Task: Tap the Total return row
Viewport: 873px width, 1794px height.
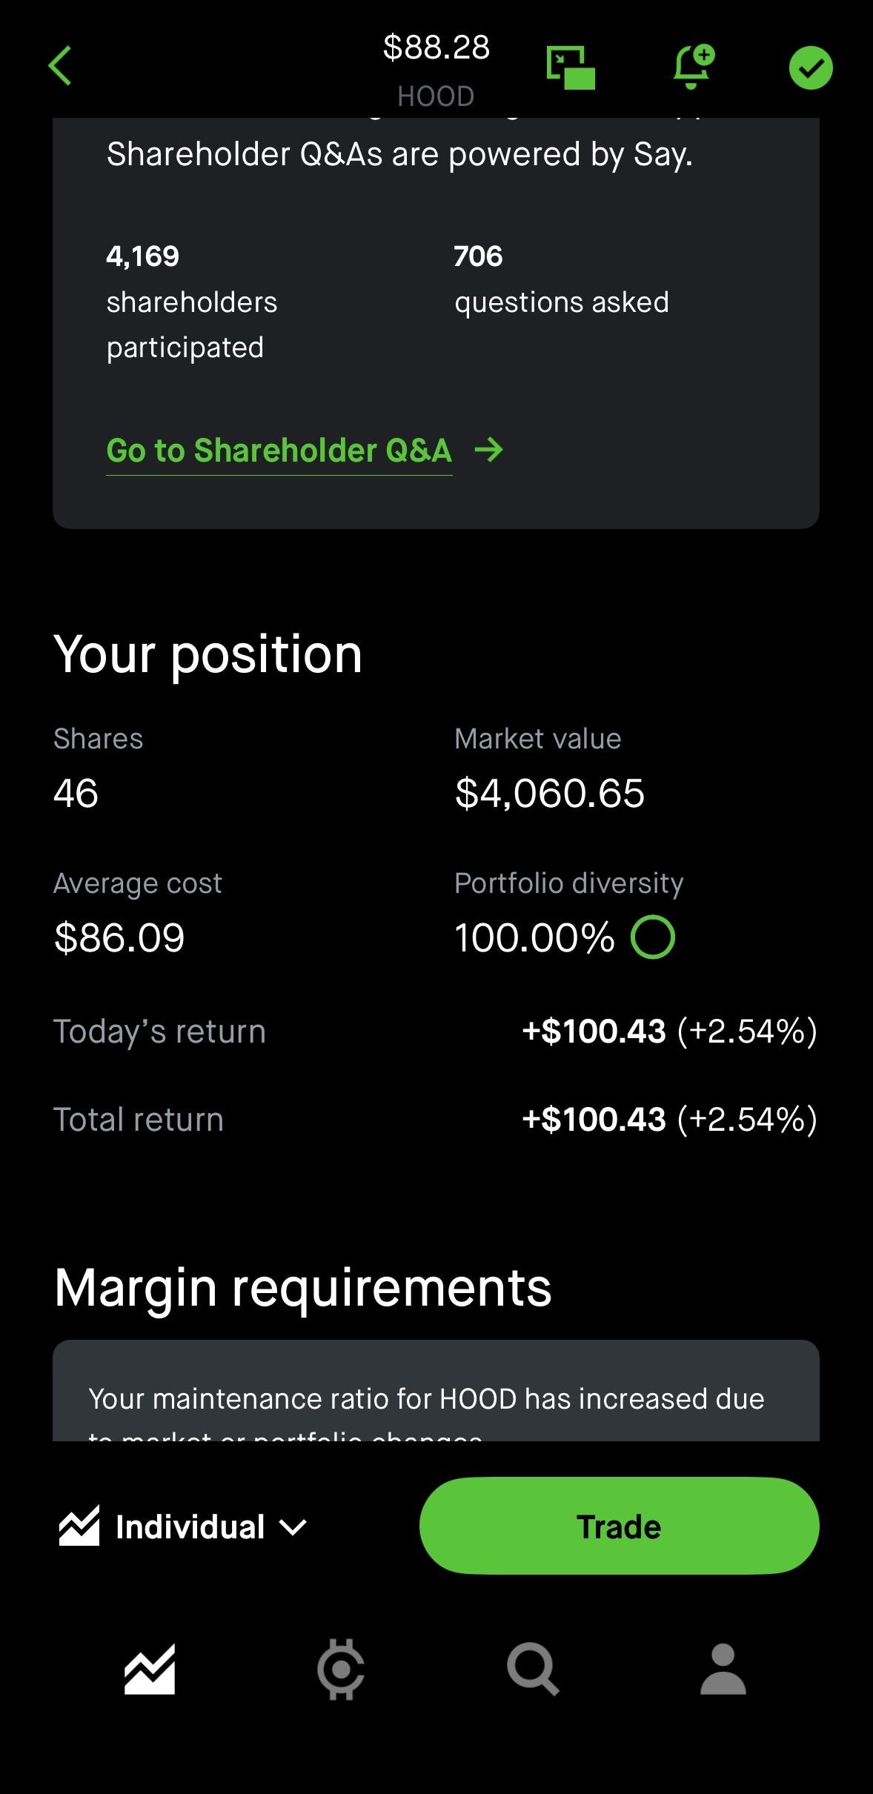Action: click(x=436, y=1120)
